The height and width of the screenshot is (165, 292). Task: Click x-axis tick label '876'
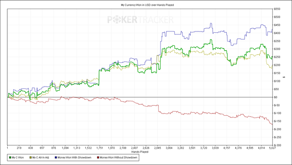(x=54, y=148)
